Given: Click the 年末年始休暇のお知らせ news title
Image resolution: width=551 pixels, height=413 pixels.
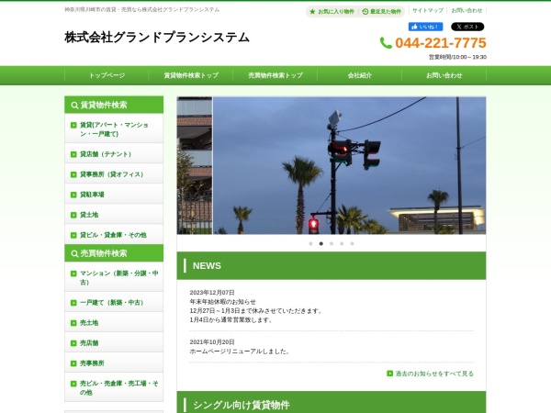Looking at the screenshot, I should pyautogui.click(x=223, y=302).
